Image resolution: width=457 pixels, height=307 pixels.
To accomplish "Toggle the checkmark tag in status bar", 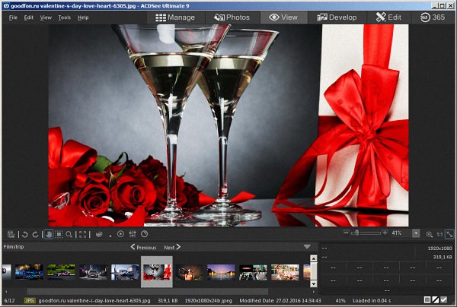I will (444, 301).
